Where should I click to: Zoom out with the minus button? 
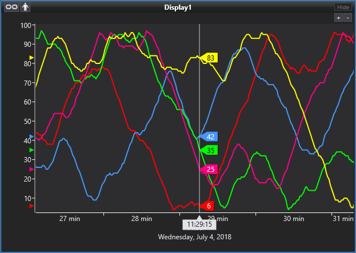347,18
